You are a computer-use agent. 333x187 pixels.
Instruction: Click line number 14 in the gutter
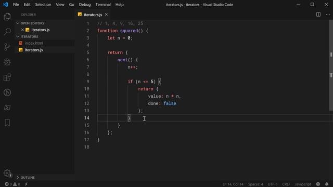point(87,118)
